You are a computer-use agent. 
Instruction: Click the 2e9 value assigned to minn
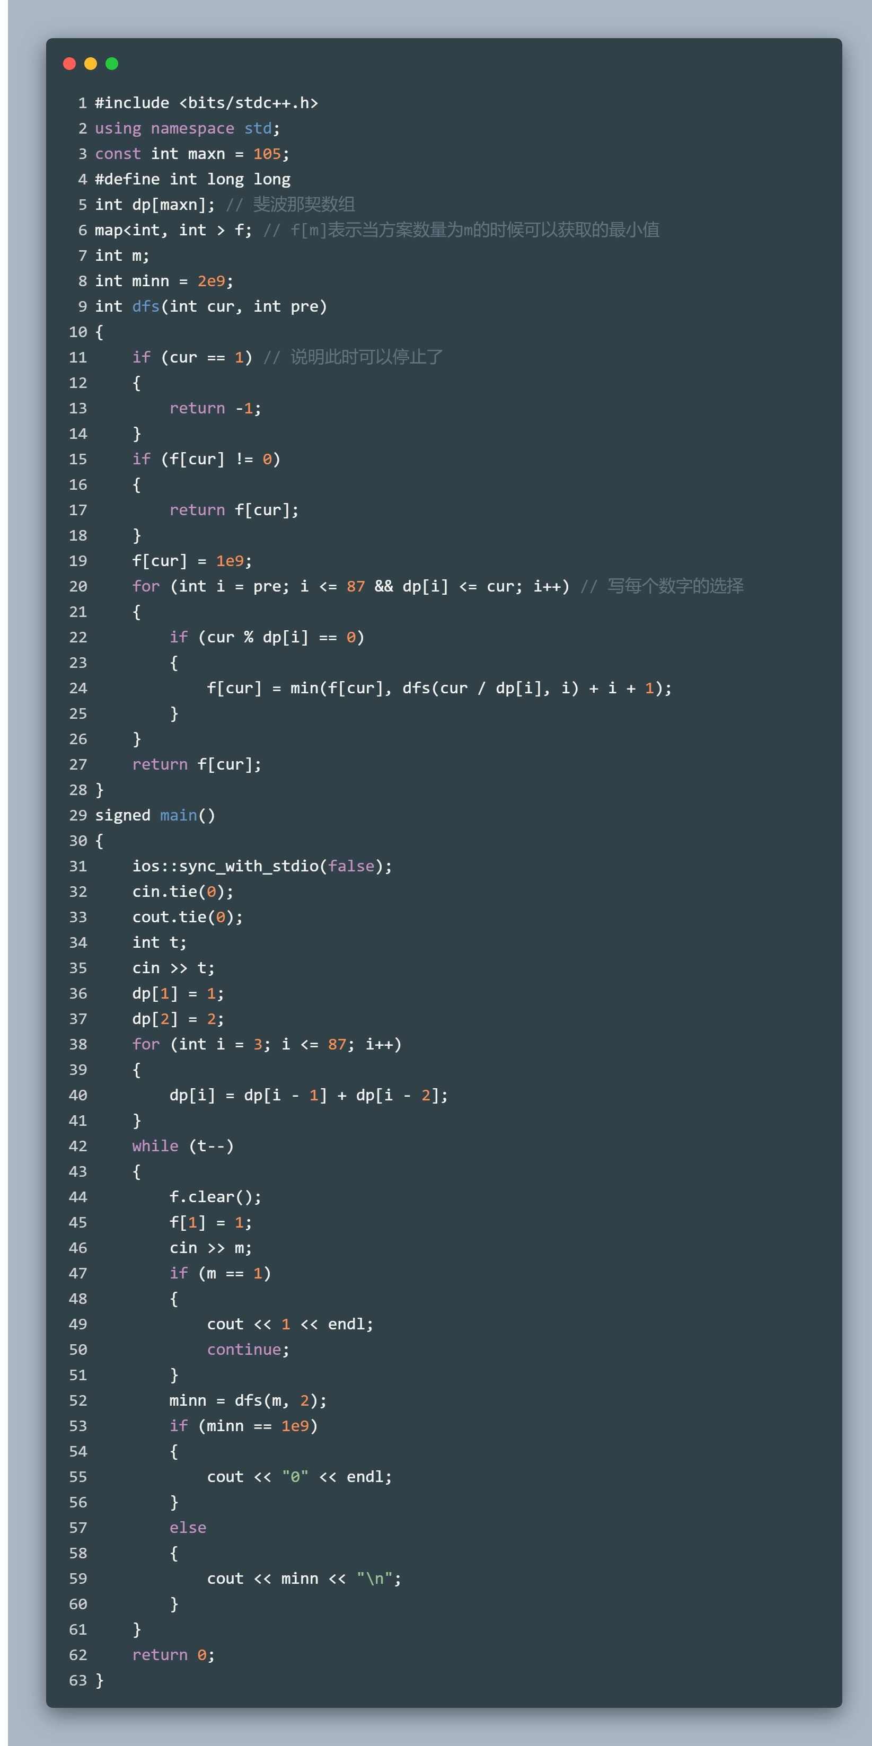click(211, 281)
